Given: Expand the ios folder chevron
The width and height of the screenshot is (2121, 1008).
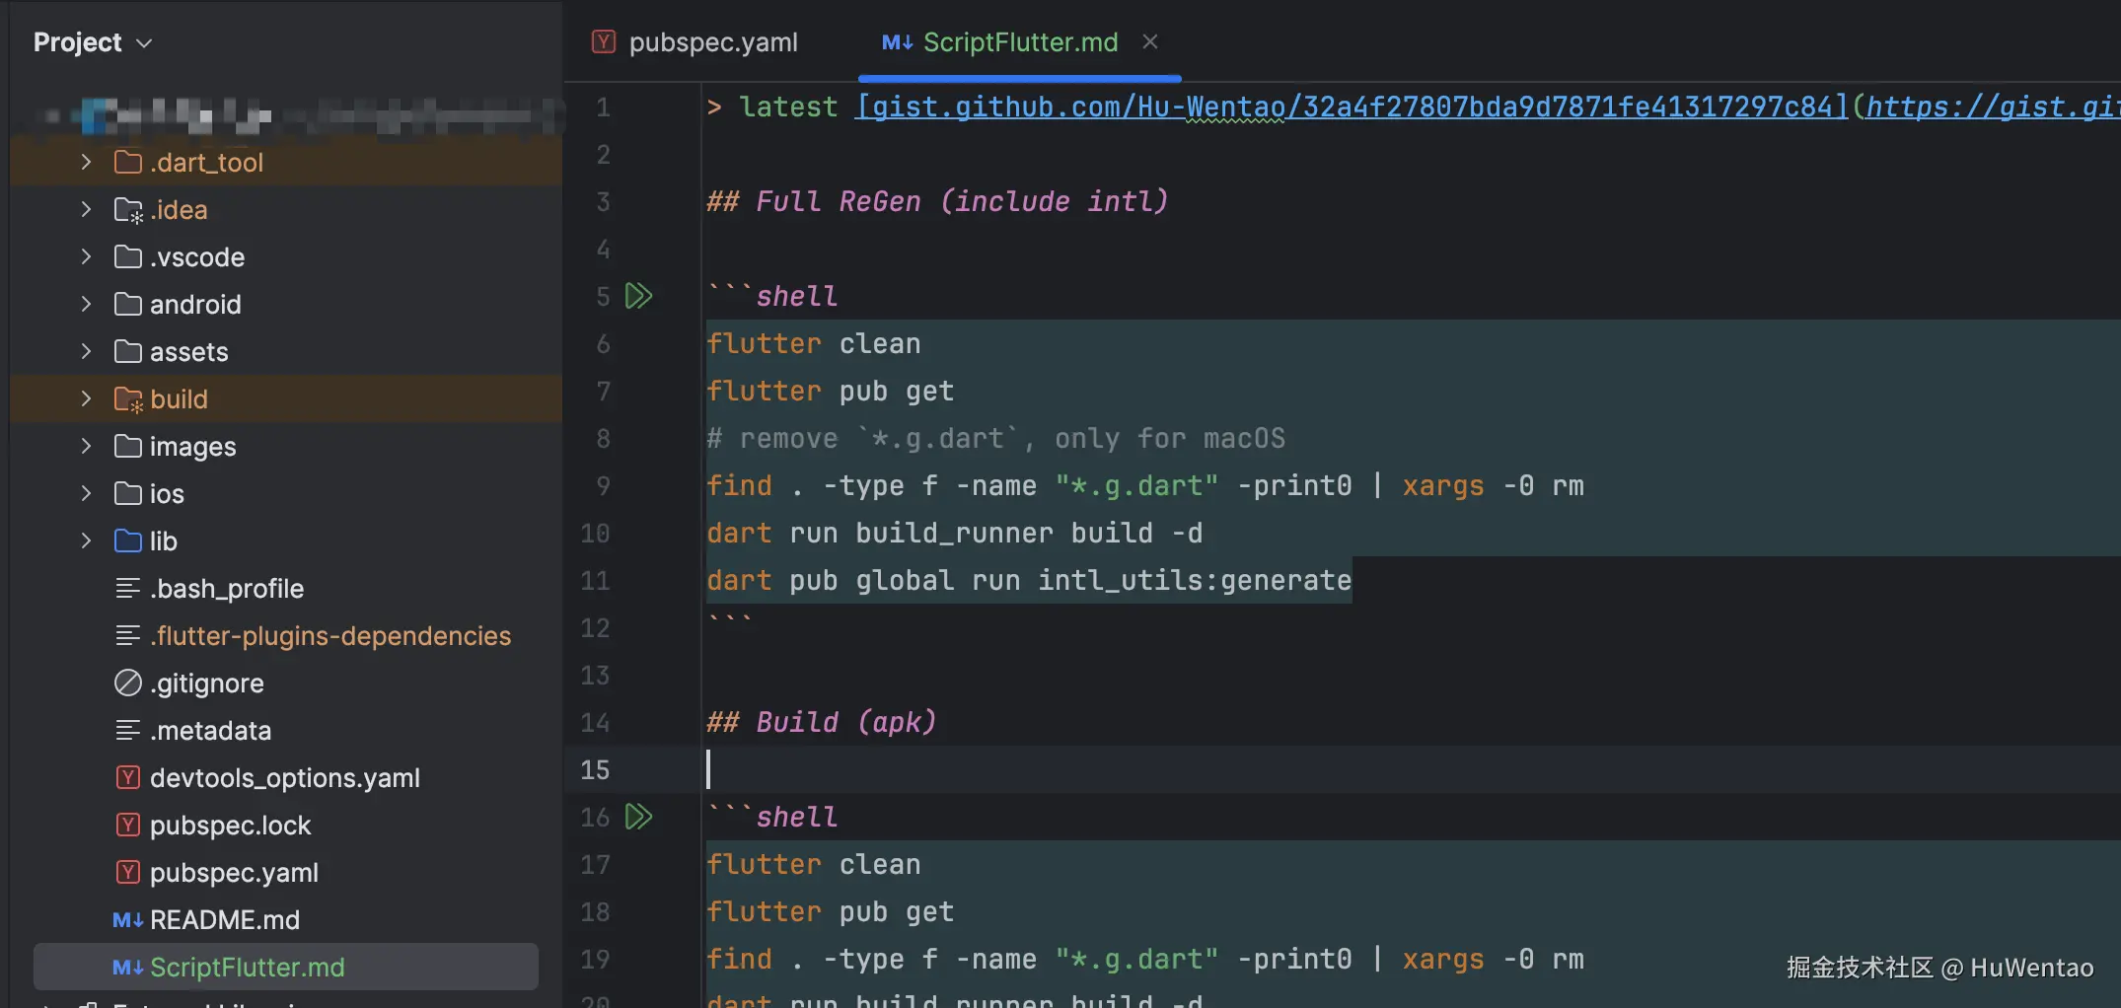Looking at the screenshot, I should pos(86,494).
